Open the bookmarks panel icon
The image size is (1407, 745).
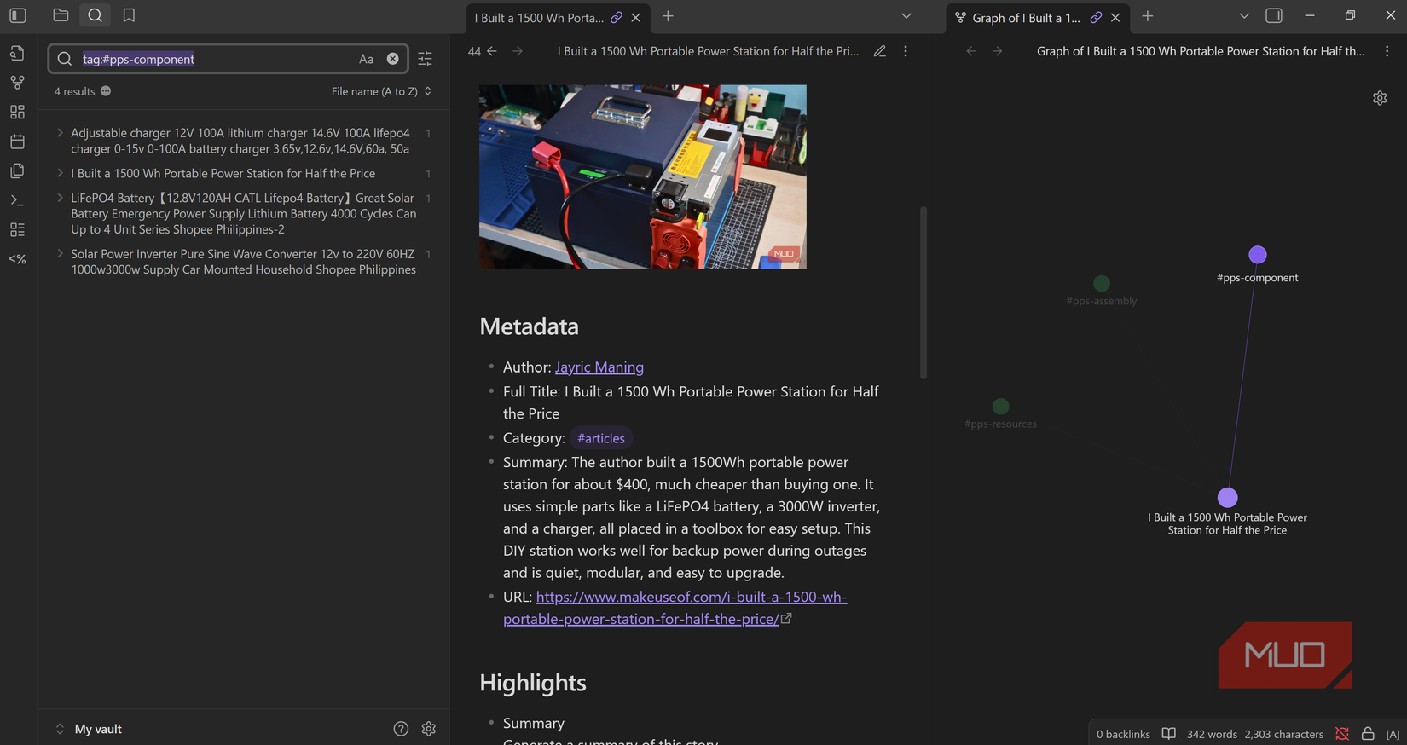click(129, 15)
